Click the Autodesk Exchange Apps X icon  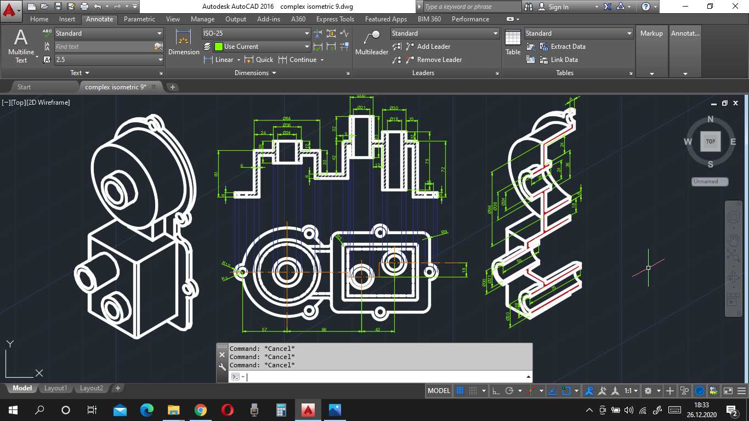click(x=608, y=7)
